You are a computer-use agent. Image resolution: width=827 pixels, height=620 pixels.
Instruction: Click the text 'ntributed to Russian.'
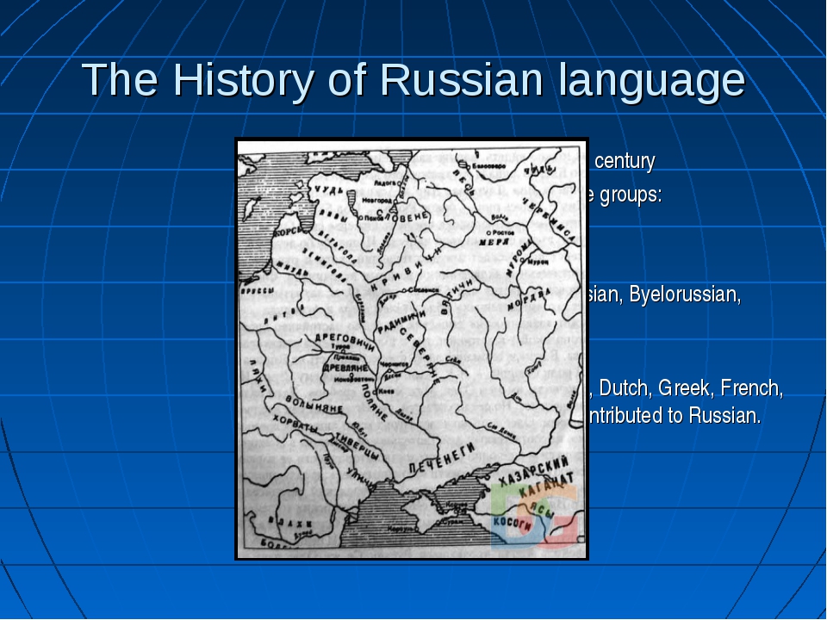click(674, 415)
